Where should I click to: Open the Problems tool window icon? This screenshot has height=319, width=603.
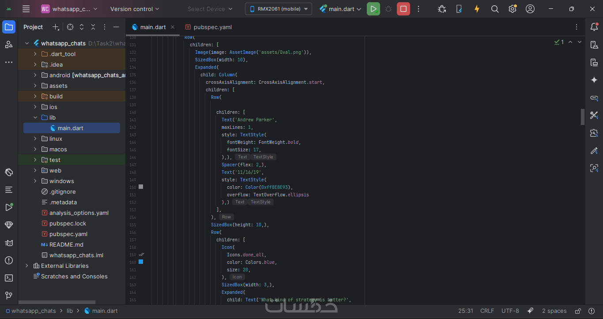[9, 260]
